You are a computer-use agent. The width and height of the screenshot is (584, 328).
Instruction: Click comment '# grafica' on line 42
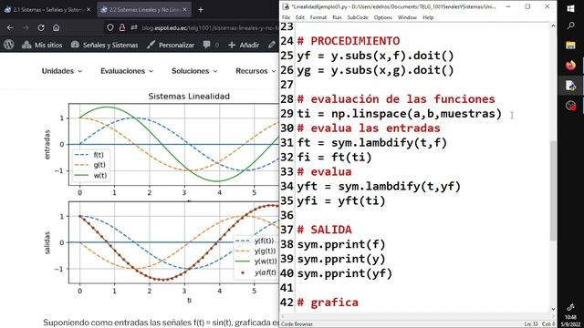[328, 302]
